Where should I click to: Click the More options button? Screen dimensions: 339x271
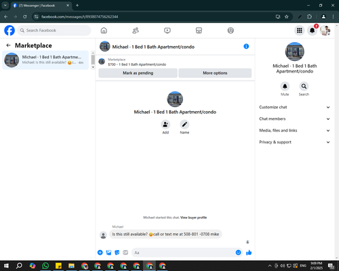(215, 73)
